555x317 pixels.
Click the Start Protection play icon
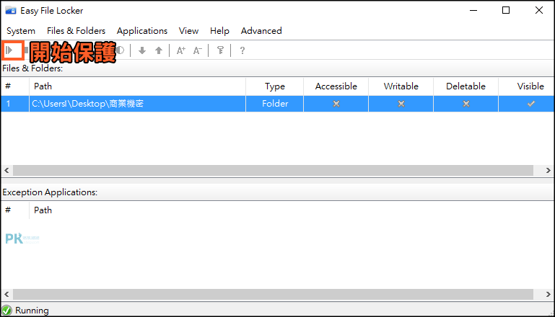[x=9, y=50]
